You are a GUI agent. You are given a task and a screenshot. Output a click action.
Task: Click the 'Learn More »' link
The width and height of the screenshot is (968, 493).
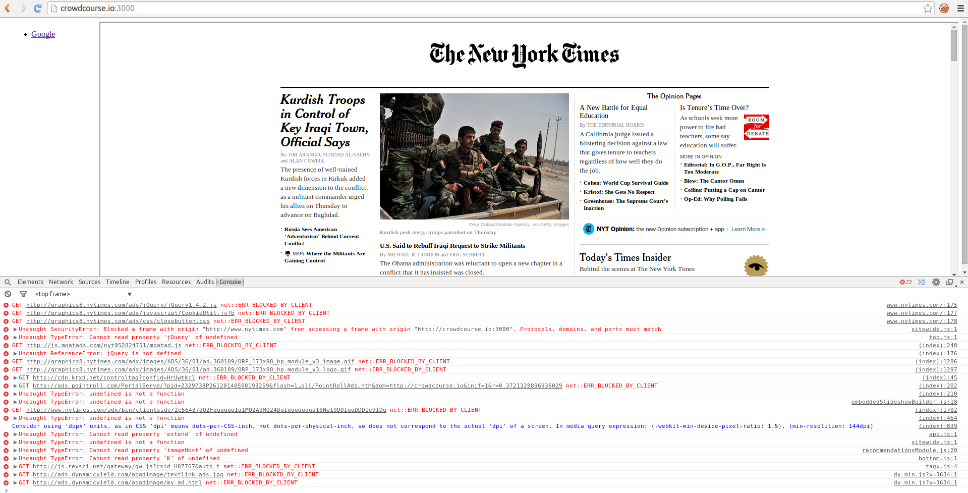pos(748,229)
